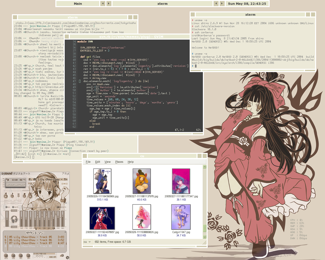325x260 pixels.
Task: Click the sound logo dot in player title
Action: (x=3, y=173)
